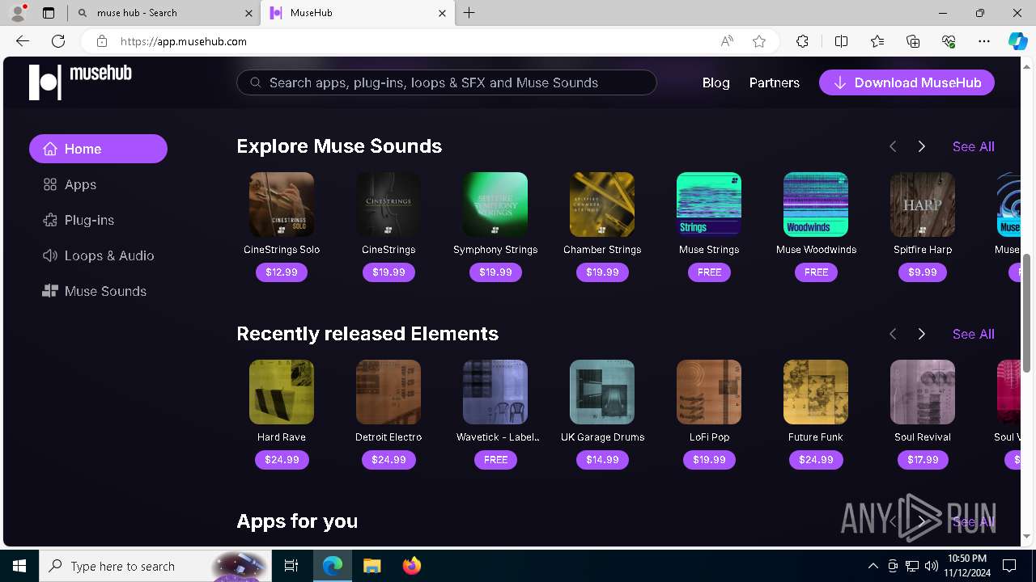
Task: Buy Symphony Strings for $19.99
Action: [495, 272]
